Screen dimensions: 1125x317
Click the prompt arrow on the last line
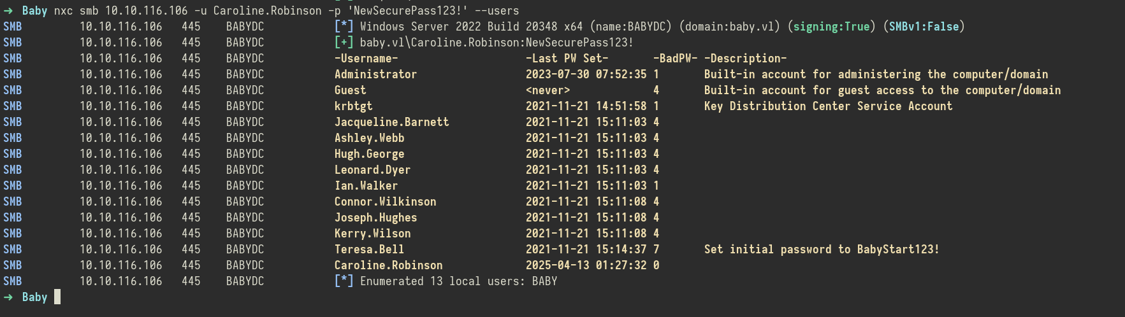coord(8,297)
